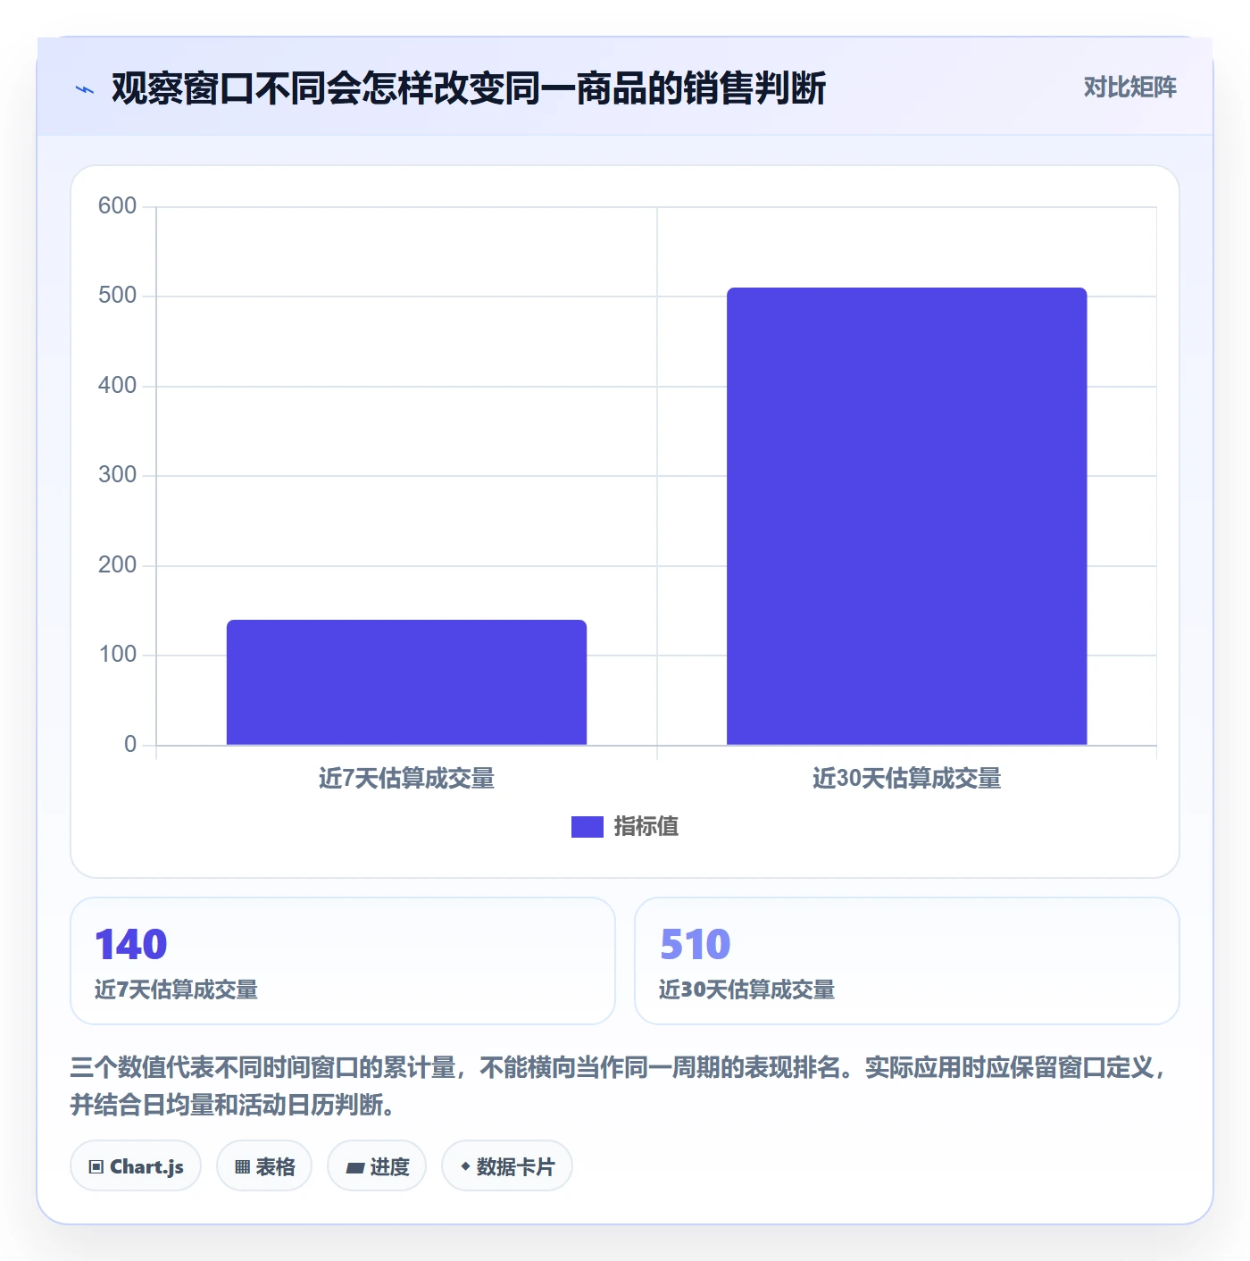The width and height of the screenshot is (1250, 1261).
Task: Click the 500 y-axis tick label
Action: [x=117, y=296]
